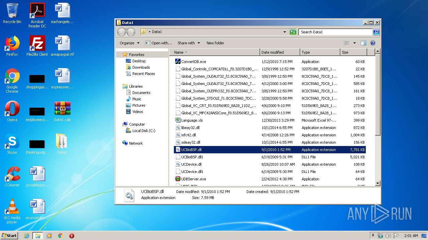Open Recent Places in navigation pane

click(140, 74)
